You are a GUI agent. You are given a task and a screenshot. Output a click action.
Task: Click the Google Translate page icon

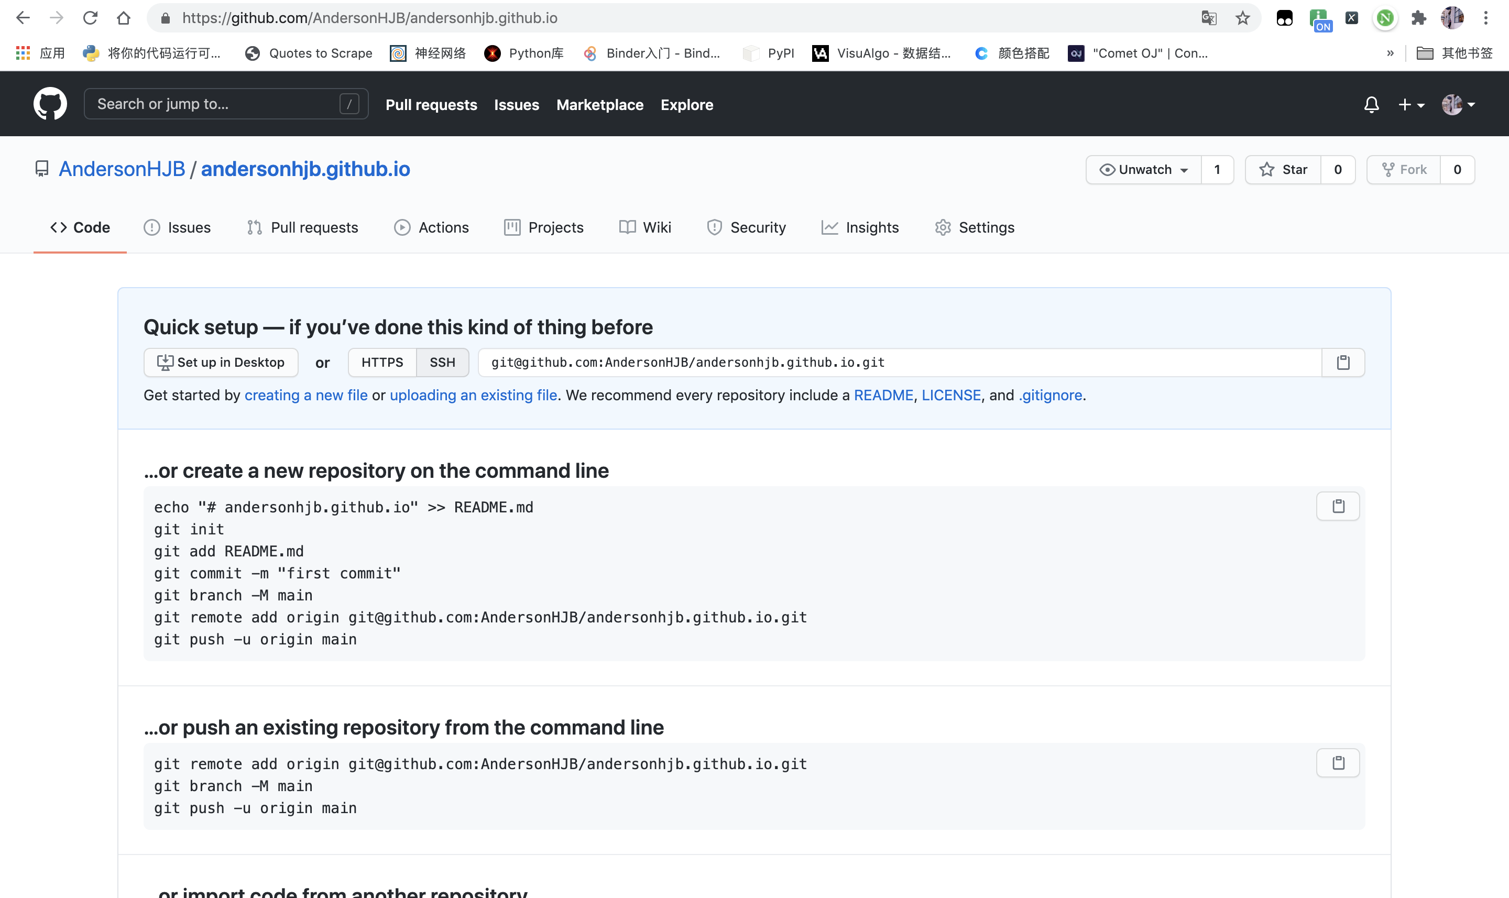point(1208,18)
